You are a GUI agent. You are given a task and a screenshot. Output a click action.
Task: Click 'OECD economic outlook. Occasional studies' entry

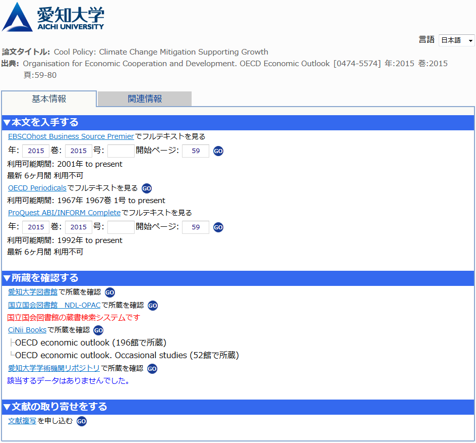pos(127,356)
